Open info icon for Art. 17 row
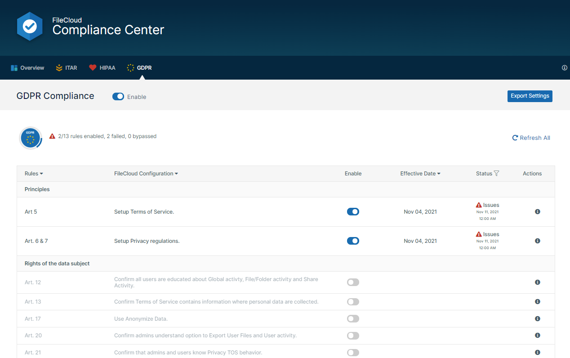 click(538, 318)
